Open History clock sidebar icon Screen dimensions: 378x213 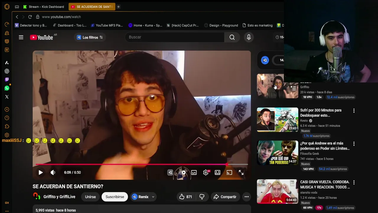pyautogui.click(x=7, y=118)
